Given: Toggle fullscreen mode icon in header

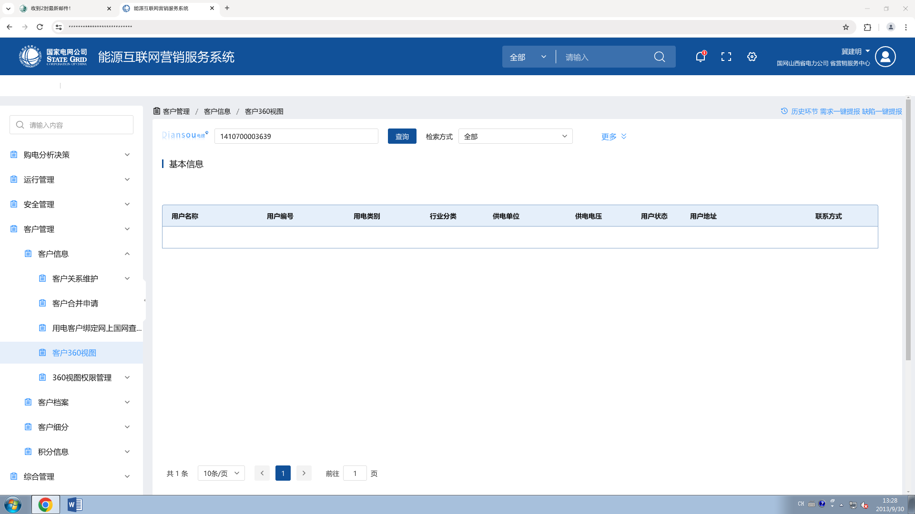Looking at the screenshot, I should click(x=726, y=57).
